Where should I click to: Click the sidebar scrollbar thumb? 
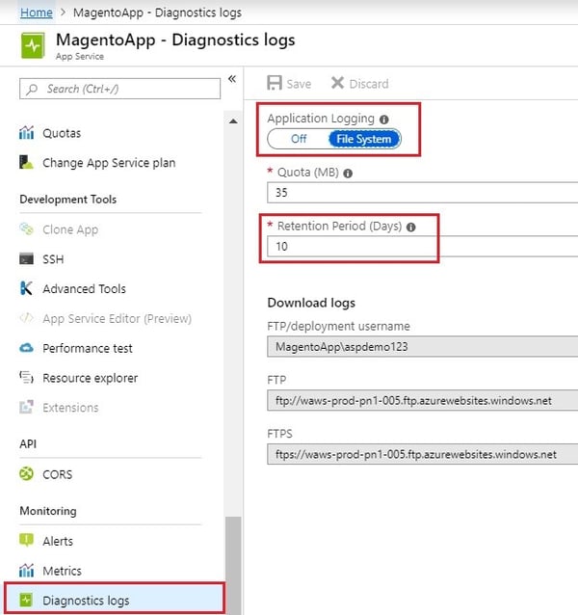pos(233,565)
